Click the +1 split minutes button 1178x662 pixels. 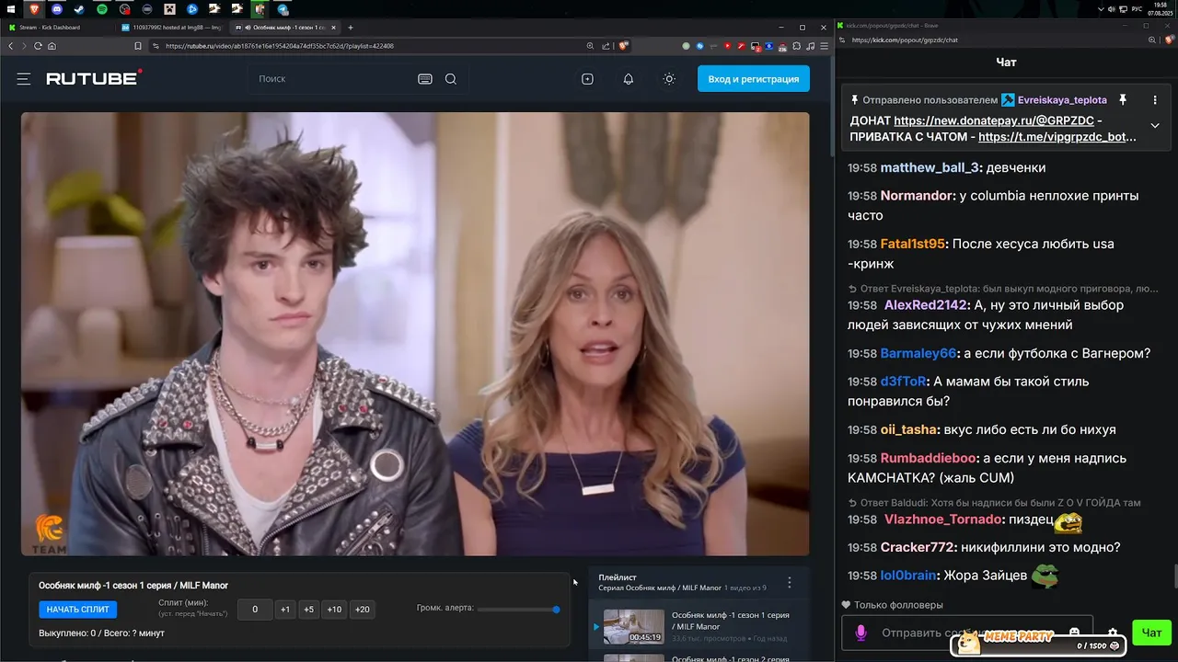(285, 610)
